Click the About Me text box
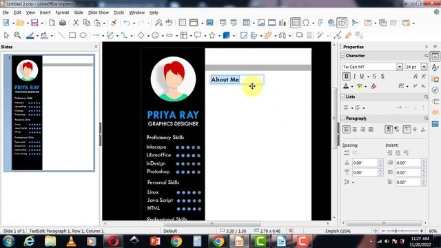This screenshot has width=441, height=248. pyautogui.click(x=237, y=80)
